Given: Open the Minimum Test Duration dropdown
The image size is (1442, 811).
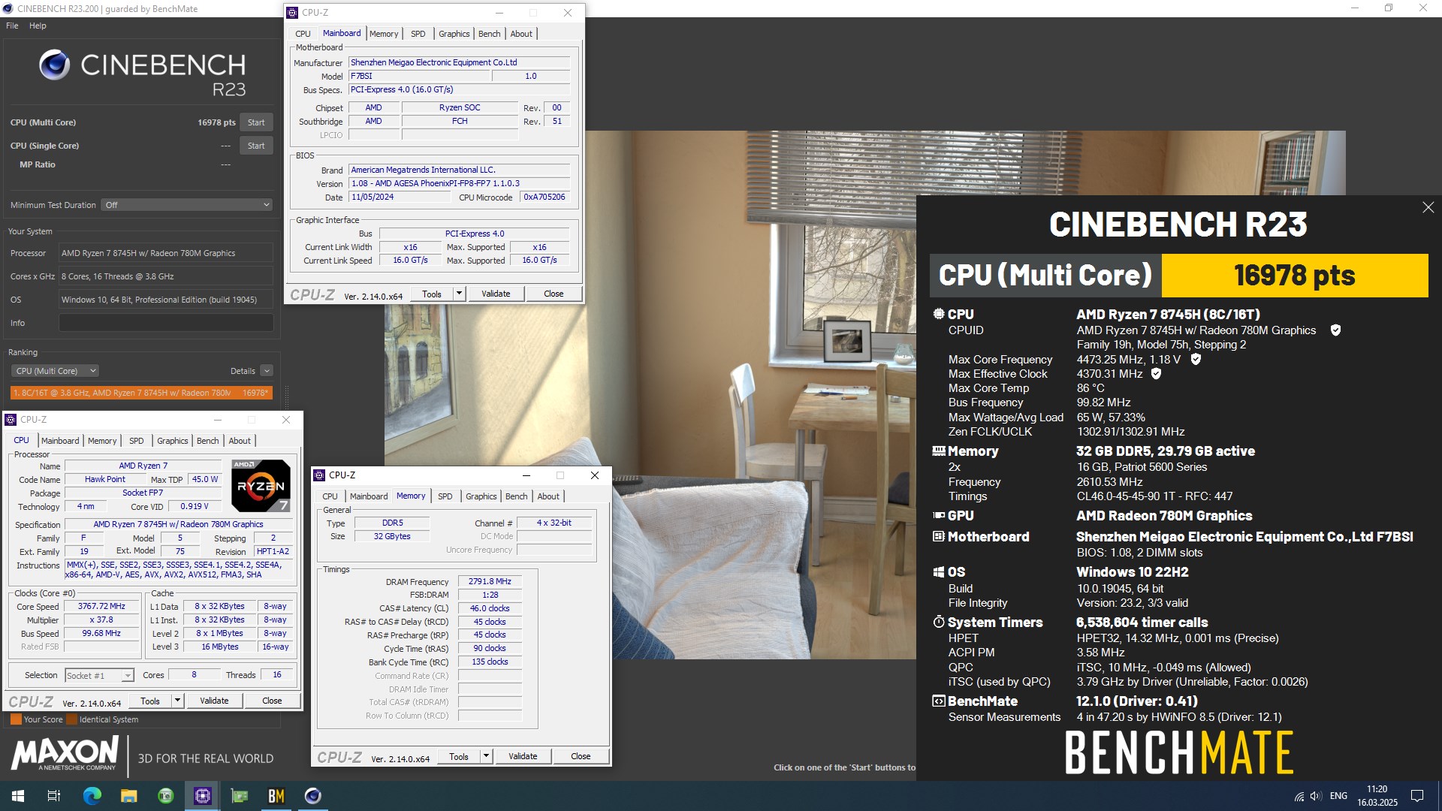Looking at the screenshot, I should 187,205.
